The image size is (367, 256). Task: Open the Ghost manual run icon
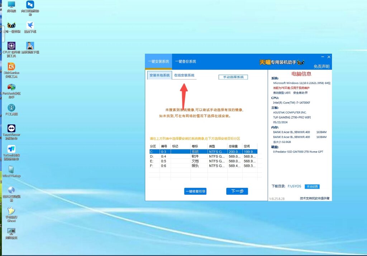(x=11, y=211)
